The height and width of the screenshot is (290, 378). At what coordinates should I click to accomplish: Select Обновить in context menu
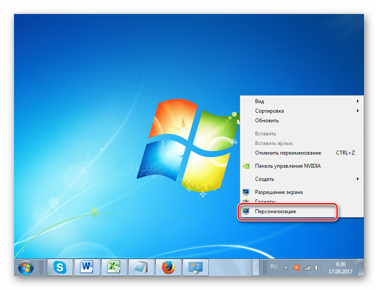coord(308,121)
